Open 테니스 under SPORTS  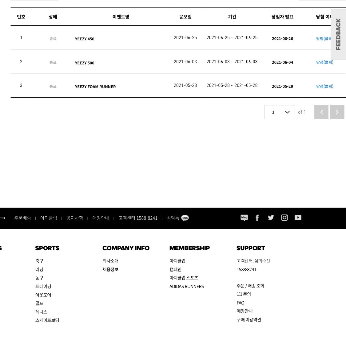click(x=41, y=312)
